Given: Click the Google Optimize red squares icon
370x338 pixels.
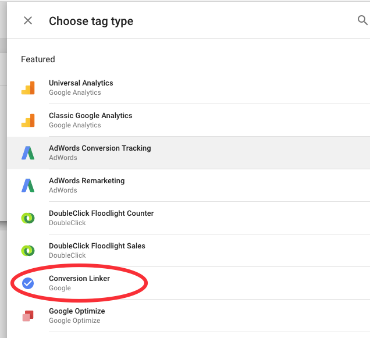Looking at the screenshot, I should click(x=28, y=316).
